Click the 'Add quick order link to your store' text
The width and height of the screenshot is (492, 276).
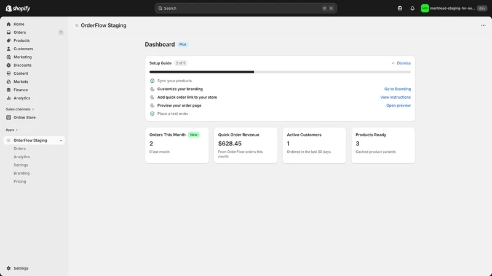pos(187,98)
